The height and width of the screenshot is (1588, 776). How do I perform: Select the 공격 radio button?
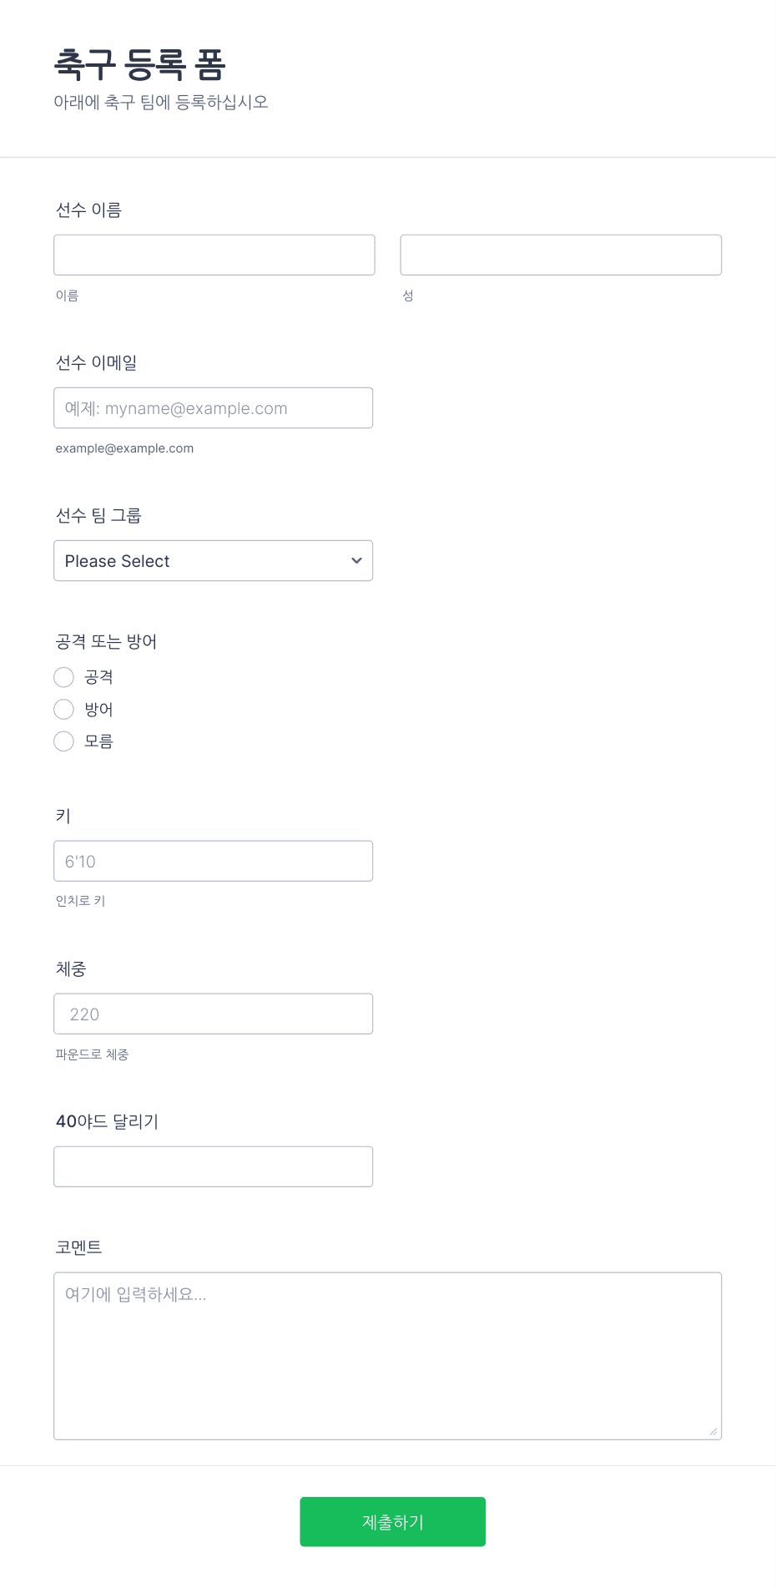pyautogui.click(x=64, y=677)
